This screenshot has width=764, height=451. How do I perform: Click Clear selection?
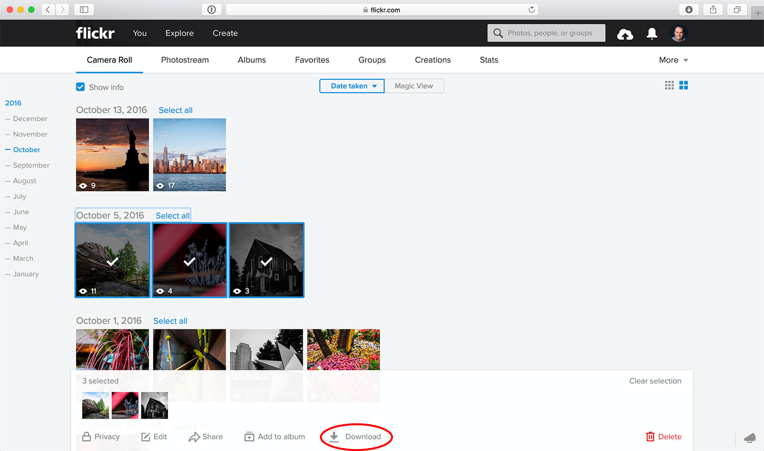[655, 381]
